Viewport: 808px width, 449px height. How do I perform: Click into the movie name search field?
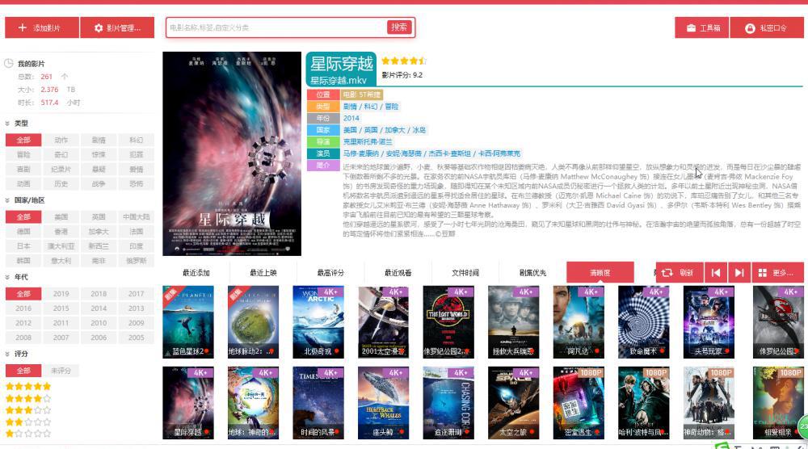pos(277,27)
